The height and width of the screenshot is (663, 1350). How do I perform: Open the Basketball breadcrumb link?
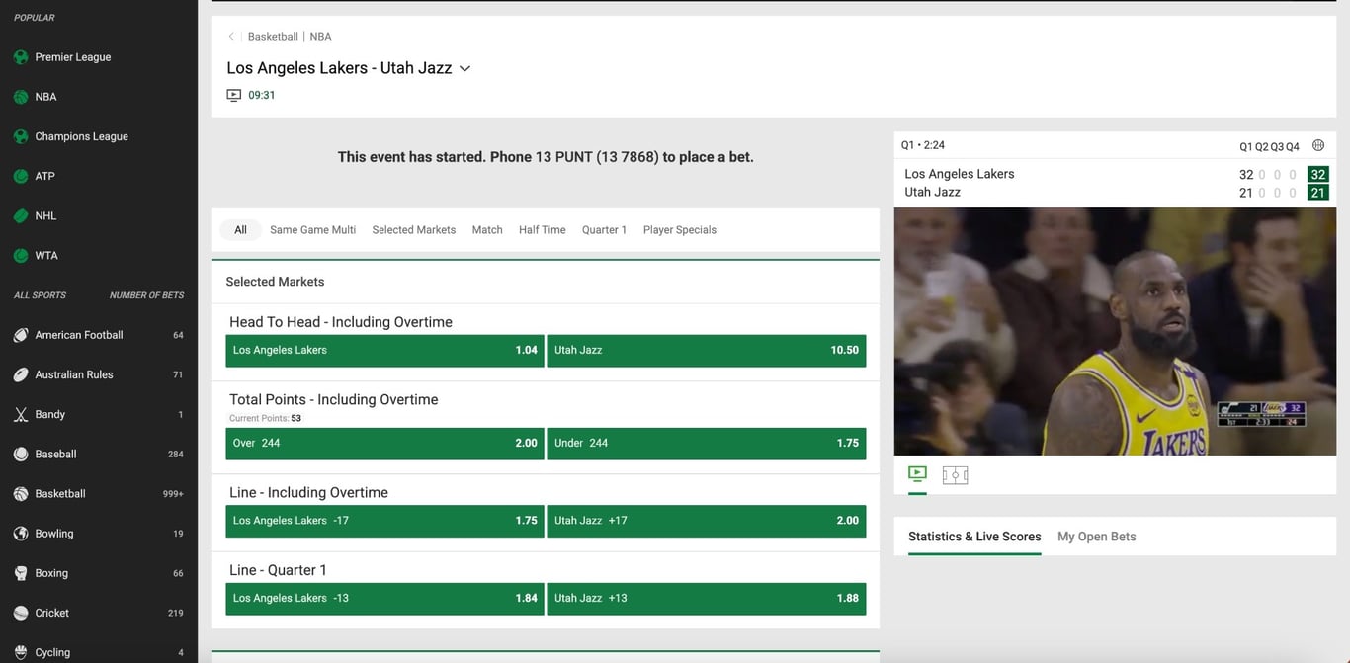click(273, 37)
